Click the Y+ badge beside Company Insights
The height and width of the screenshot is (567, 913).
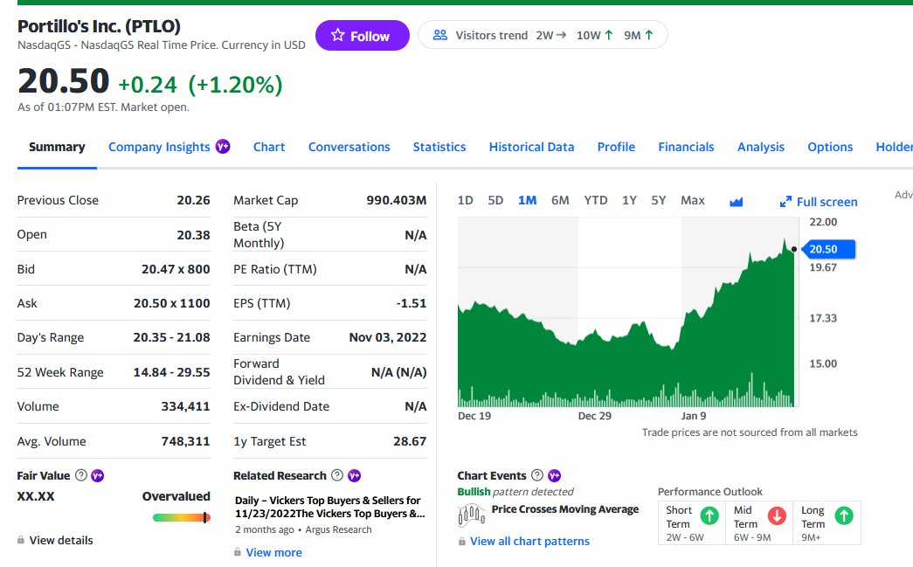tap(223, 146)
